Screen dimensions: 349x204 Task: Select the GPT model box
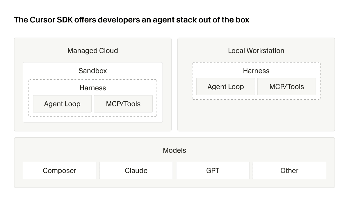pos(213,170)
